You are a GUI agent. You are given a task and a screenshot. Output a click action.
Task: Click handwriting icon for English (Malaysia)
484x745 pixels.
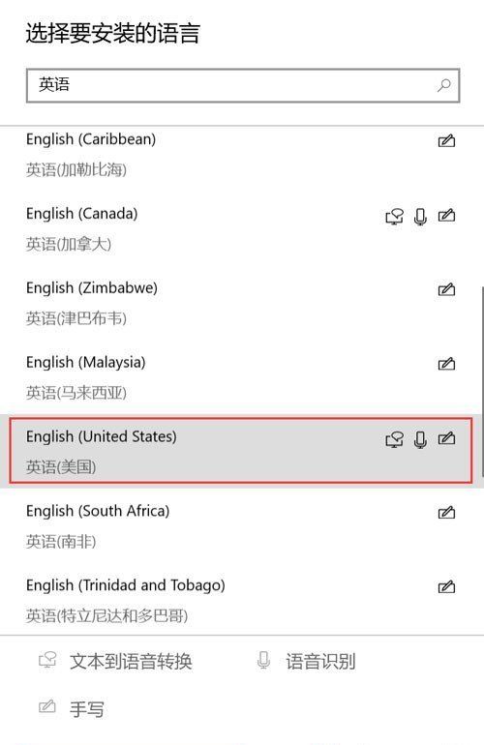(x=446, y=364)
